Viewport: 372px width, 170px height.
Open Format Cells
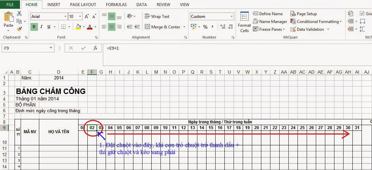[x=244, y=22]
